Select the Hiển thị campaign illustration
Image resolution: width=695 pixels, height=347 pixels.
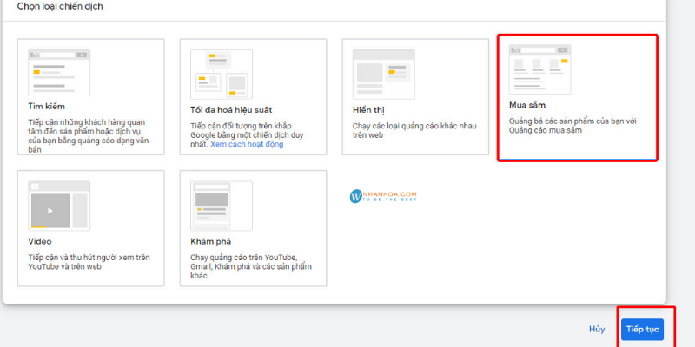[x=383, y=75]
